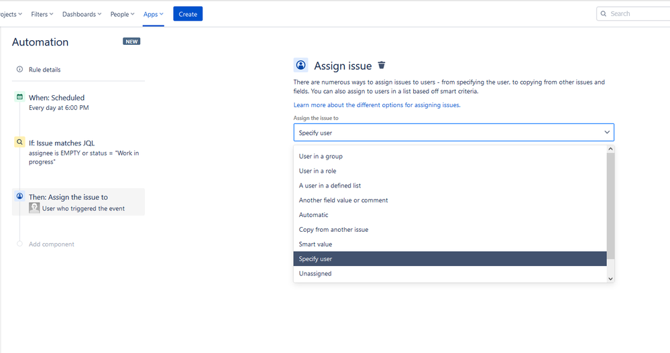670x353 pixels.
Task: Click the Assign issue user avatar icon
Action: tap(301, 65)
